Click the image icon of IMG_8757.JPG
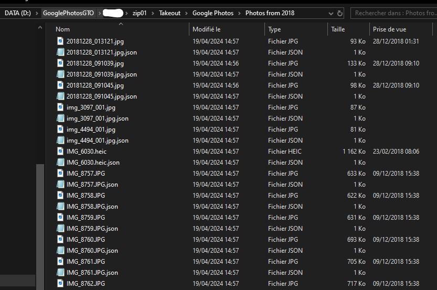 (60, 173)
